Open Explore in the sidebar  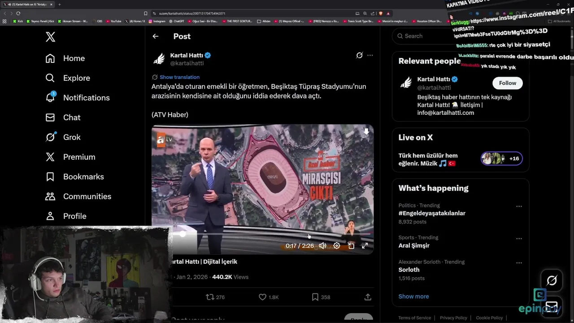(x=68, y=78)
